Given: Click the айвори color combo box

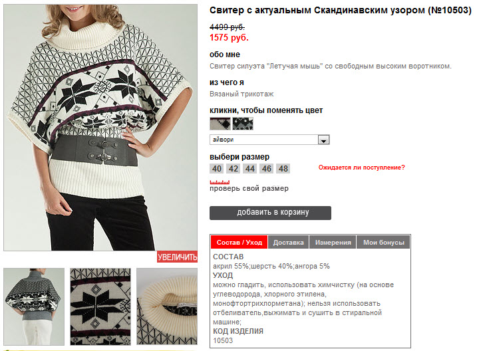Looking at the screenshot, I should point(269,140).
